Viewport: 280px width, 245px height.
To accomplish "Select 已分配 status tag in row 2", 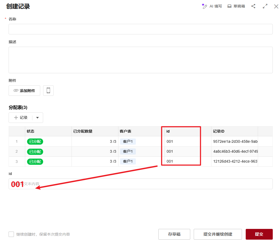I will 35,152.
